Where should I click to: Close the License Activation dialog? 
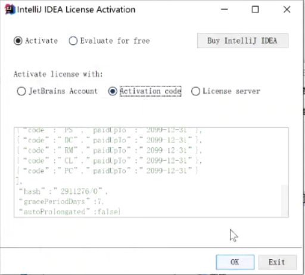pos(287,10)
